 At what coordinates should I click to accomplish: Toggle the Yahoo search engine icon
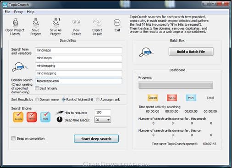[x=32, y=117]
